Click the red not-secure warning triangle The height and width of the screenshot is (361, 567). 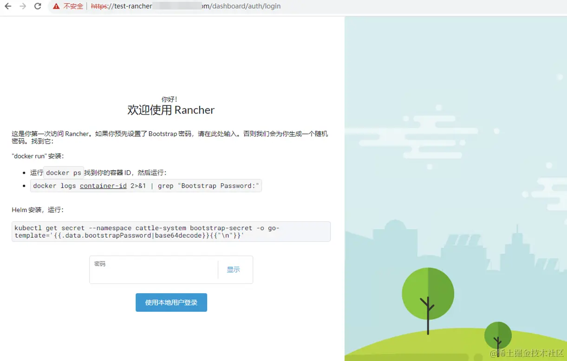click(x=56, y=6)
